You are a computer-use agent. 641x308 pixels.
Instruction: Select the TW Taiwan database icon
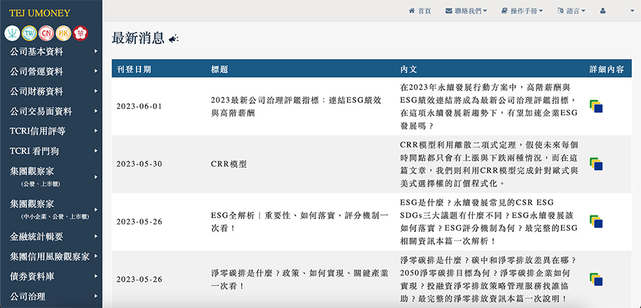click(x=29, y=33)
